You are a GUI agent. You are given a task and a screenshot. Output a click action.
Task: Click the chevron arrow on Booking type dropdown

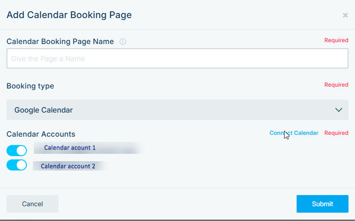click(x=338, y=110)
